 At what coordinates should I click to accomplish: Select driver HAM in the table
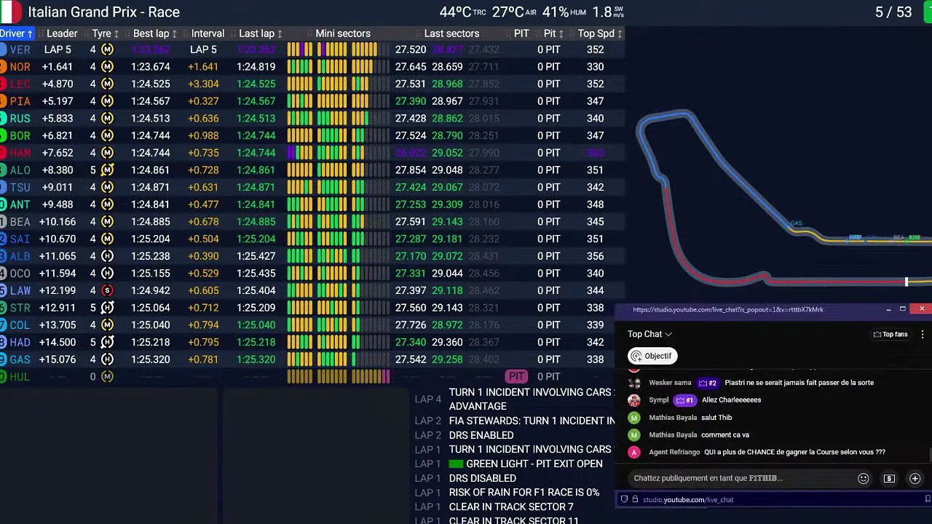(x=20, y=153)
